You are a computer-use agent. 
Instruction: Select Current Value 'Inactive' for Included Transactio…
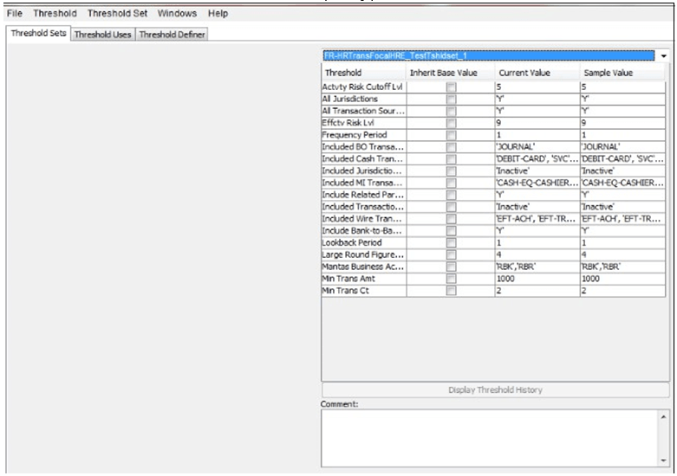pos(537,207)
